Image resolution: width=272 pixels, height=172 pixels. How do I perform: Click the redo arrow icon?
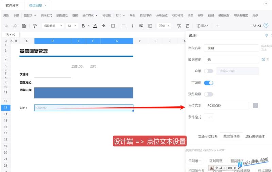pos(15,26)
